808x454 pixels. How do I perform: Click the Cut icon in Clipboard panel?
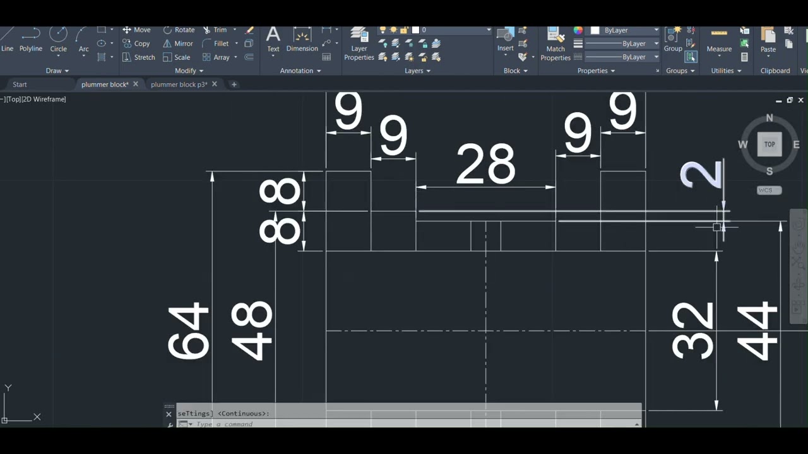click(789, 30)
